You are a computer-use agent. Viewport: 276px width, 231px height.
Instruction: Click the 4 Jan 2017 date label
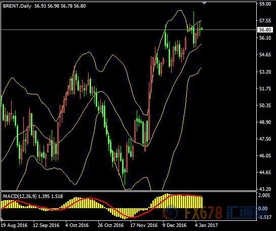pyautogui.click(x=207, y=225)
